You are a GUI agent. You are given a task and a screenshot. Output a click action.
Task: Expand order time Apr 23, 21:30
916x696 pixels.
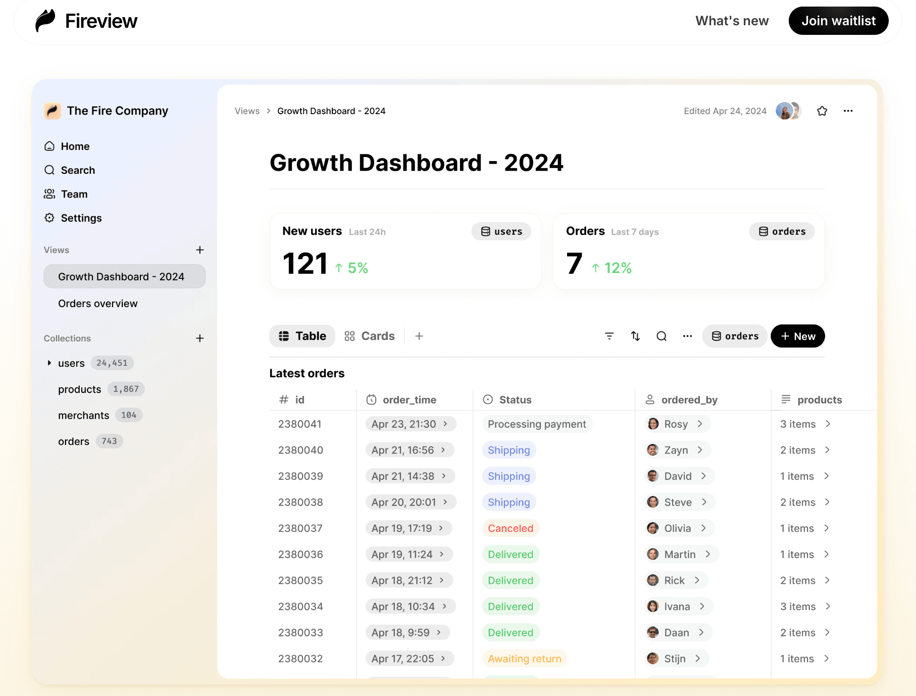click(445, 424)
